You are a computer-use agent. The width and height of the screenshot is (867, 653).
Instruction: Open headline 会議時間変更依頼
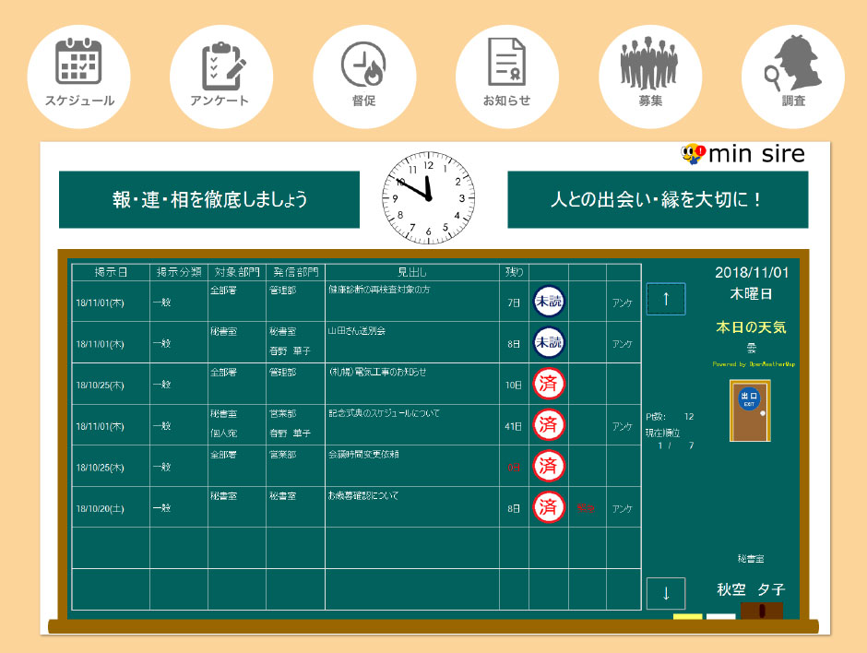click(363, 454)
